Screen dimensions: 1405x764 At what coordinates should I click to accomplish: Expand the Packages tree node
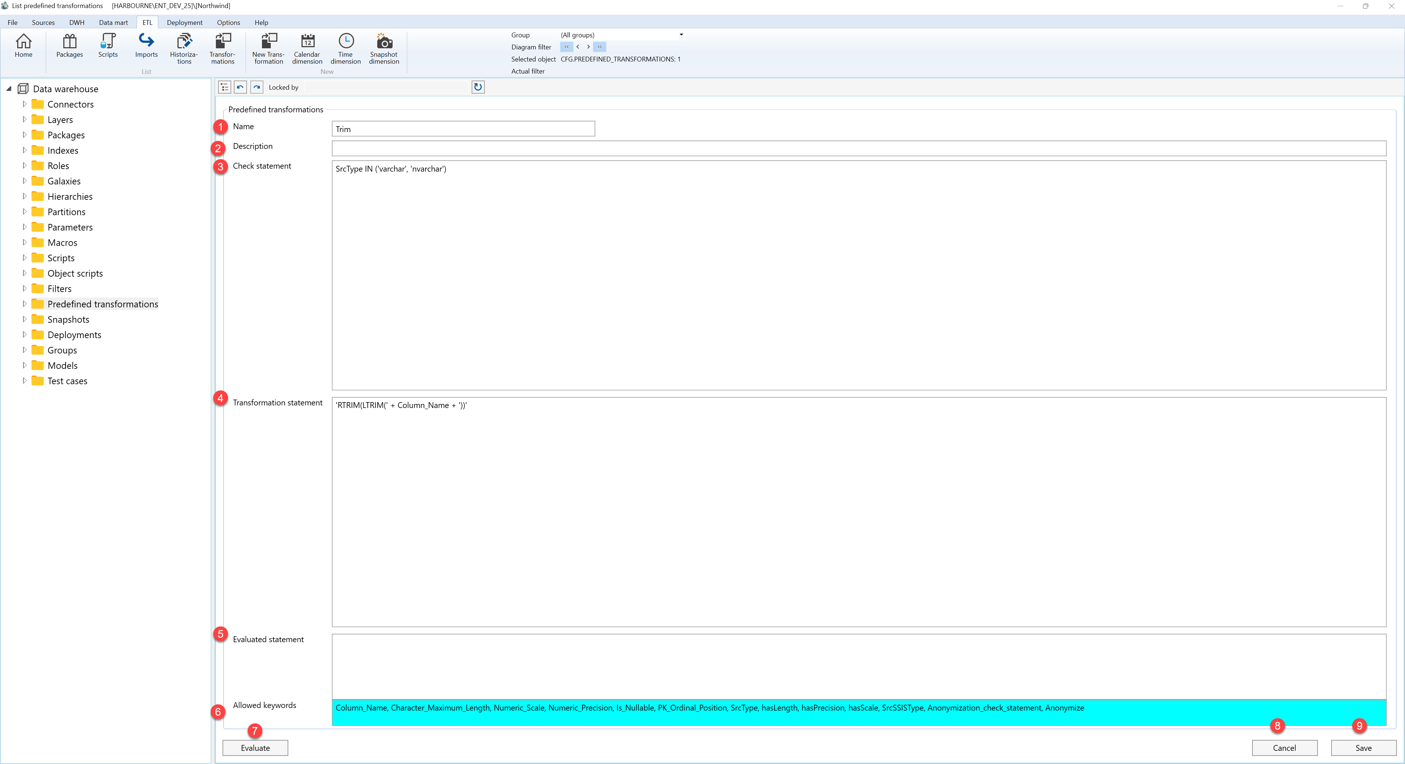[x=24, y=135]
